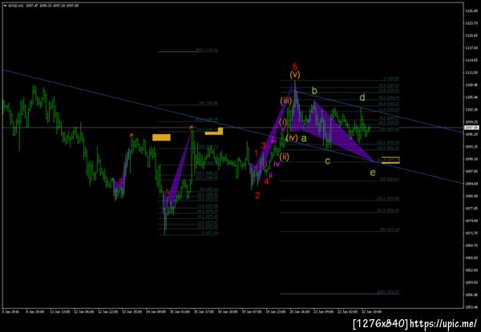Select the magenta iii sub-wave label

[x=274, y=140]
